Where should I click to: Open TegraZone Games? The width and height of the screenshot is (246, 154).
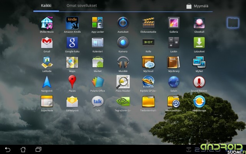tap(123, 102)
